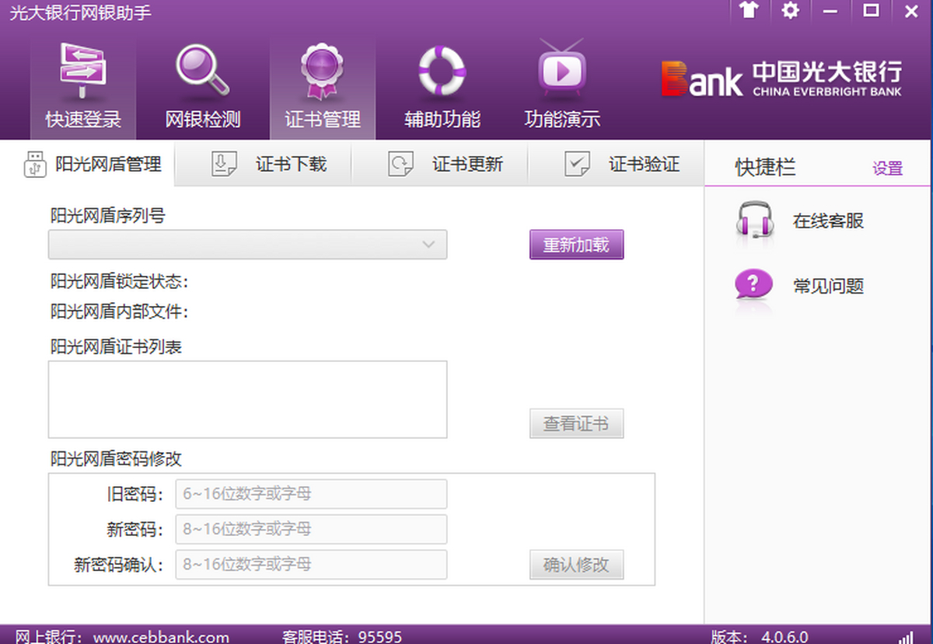Click the USB key icon beside 阳光网盾管理

[x=34, y=165]
